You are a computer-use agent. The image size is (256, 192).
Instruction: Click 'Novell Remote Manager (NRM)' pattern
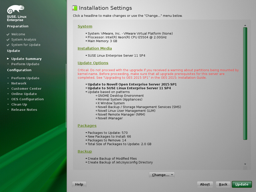[121, 114]
